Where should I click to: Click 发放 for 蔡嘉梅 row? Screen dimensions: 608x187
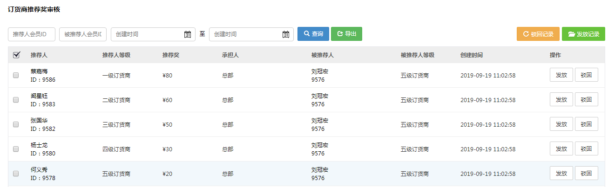[561, 75]
